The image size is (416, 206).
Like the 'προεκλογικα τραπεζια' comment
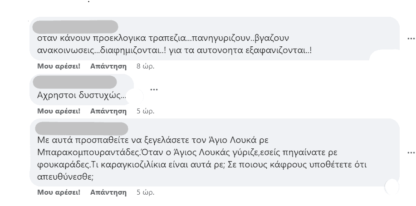pos(59,66)
